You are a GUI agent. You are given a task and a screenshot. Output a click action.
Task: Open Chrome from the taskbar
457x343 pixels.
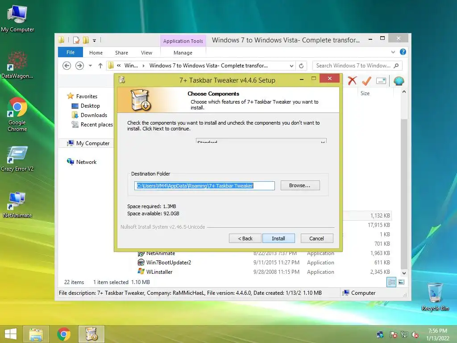(63, 334)
